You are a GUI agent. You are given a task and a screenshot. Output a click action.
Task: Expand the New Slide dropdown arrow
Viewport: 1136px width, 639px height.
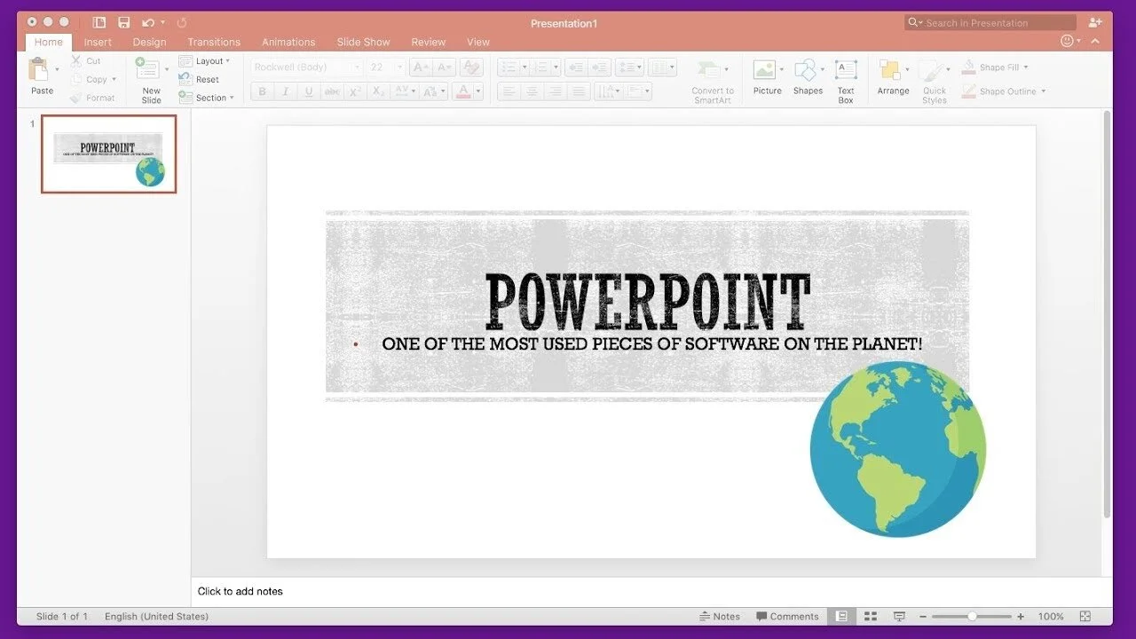click(x=166, y=69)
